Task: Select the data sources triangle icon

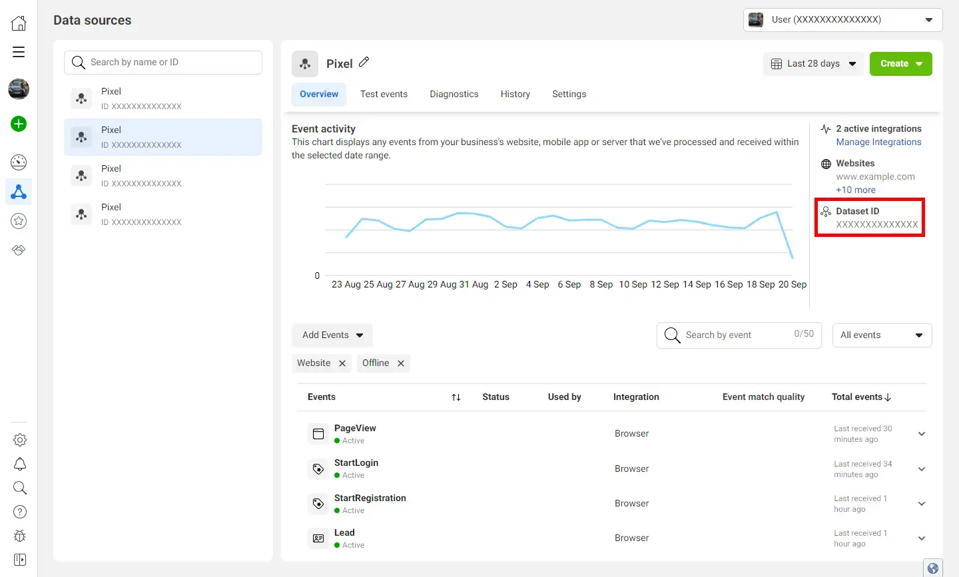Action: (x=19, y=192)
